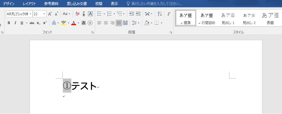Apply borders to paragraph
The image size is (282, 114).
click(157, 23)
